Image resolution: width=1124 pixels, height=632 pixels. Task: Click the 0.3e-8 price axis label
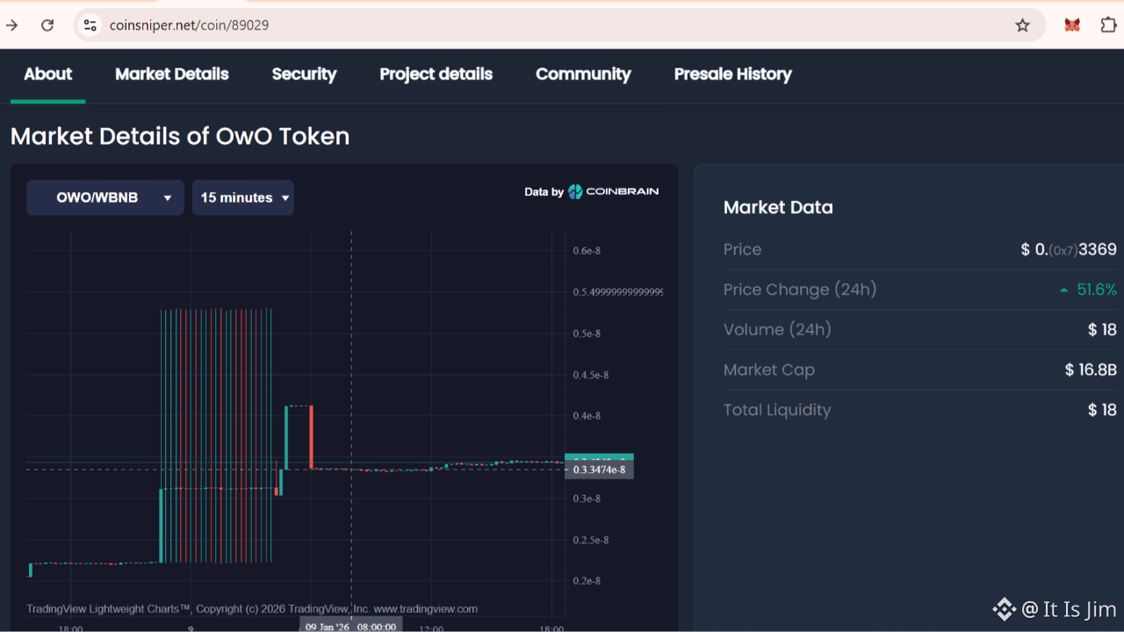(x=587, y=499)
